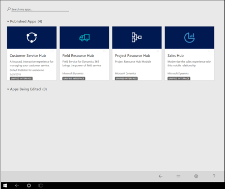Click Microsoft Dynamics publisher on Field Resource Hub

point(73,73)
